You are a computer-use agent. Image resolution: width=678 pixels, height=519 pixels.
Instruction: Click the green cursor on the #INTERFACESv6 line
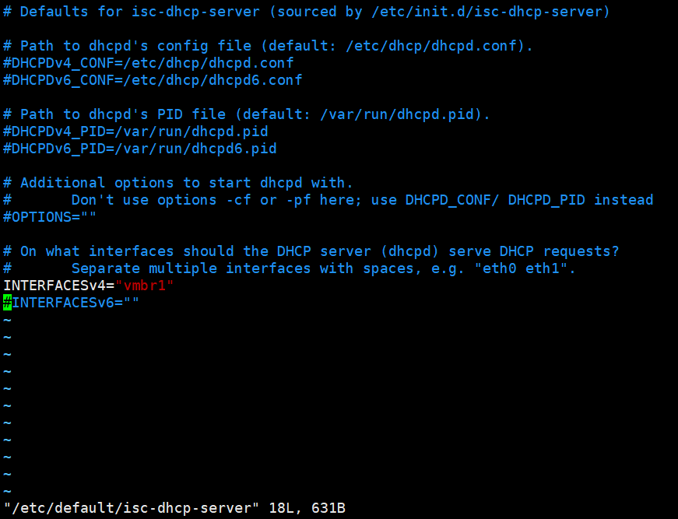pos(7,303)
